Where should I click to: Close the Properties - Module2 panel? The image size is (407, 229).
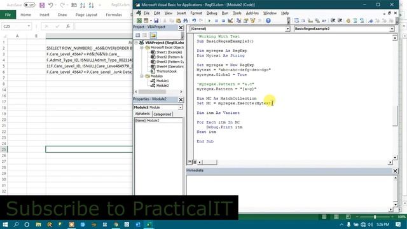181,100
